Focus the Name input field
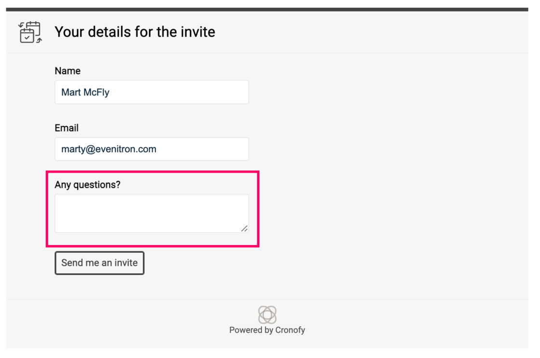 (x=151, y=92)
